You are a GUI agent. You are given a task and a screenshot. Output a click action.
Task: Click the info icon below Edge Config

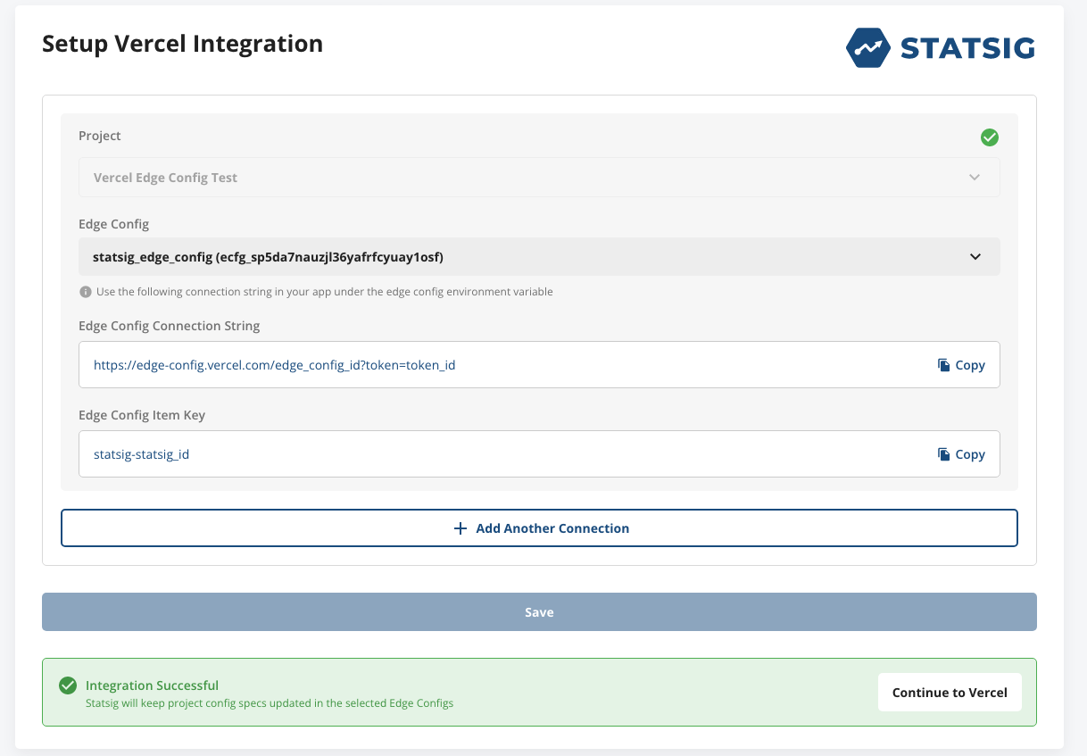click(86, 292)
